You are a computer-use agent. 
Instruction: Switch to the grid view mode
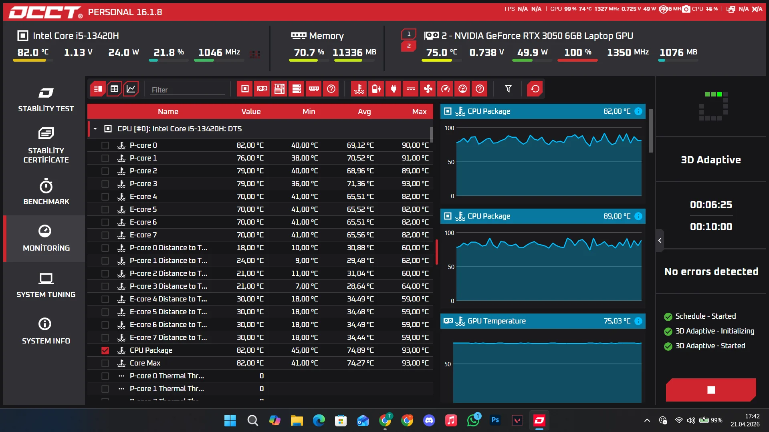coord(114,89)
